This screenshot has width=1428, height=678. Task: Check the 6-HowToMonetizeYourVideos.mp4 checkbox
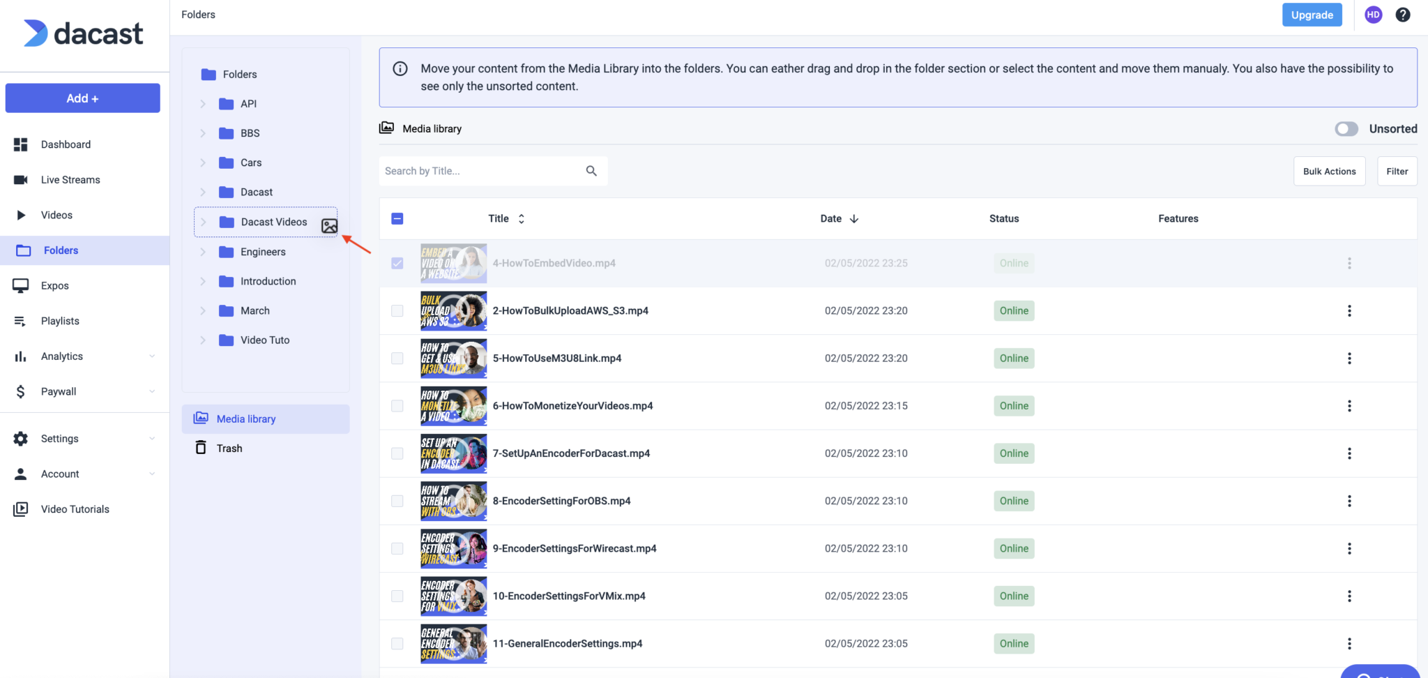tap(397, 406)
